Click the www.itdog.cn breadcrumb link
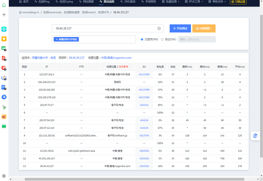This screenshot has width=263, height=181. (x=31, y=12)
